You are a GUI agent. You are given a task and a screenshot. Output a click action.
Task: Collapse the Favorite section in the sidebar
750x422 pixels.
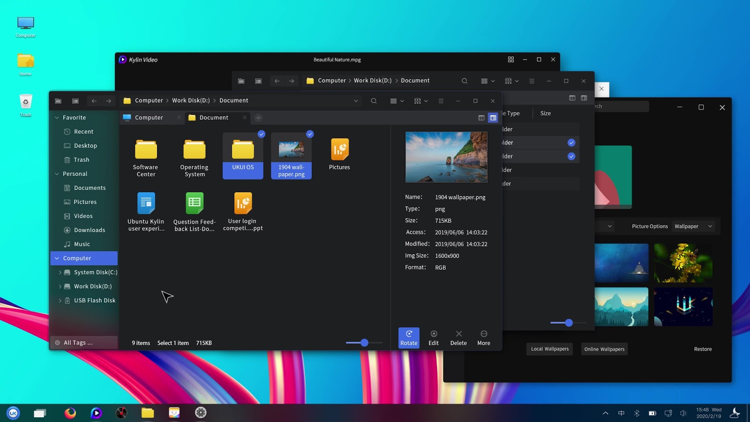(x=57, y=117)
